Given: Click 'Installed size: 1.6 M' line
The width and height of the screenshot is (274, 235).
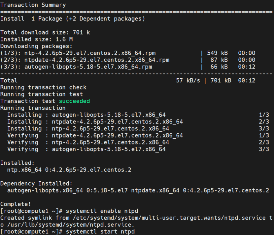Looking at the screenshot, I should (37, 39).
